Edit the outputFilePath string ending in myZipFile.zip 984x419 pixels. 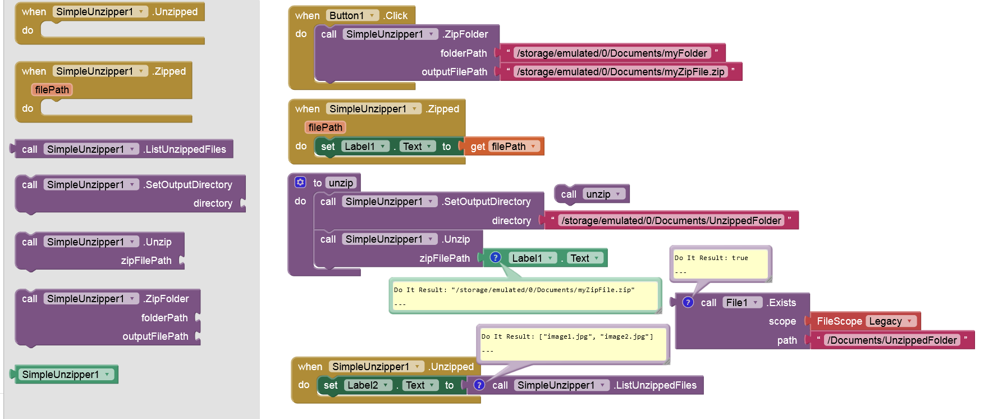pyautogui.click(x=621, y=72)
